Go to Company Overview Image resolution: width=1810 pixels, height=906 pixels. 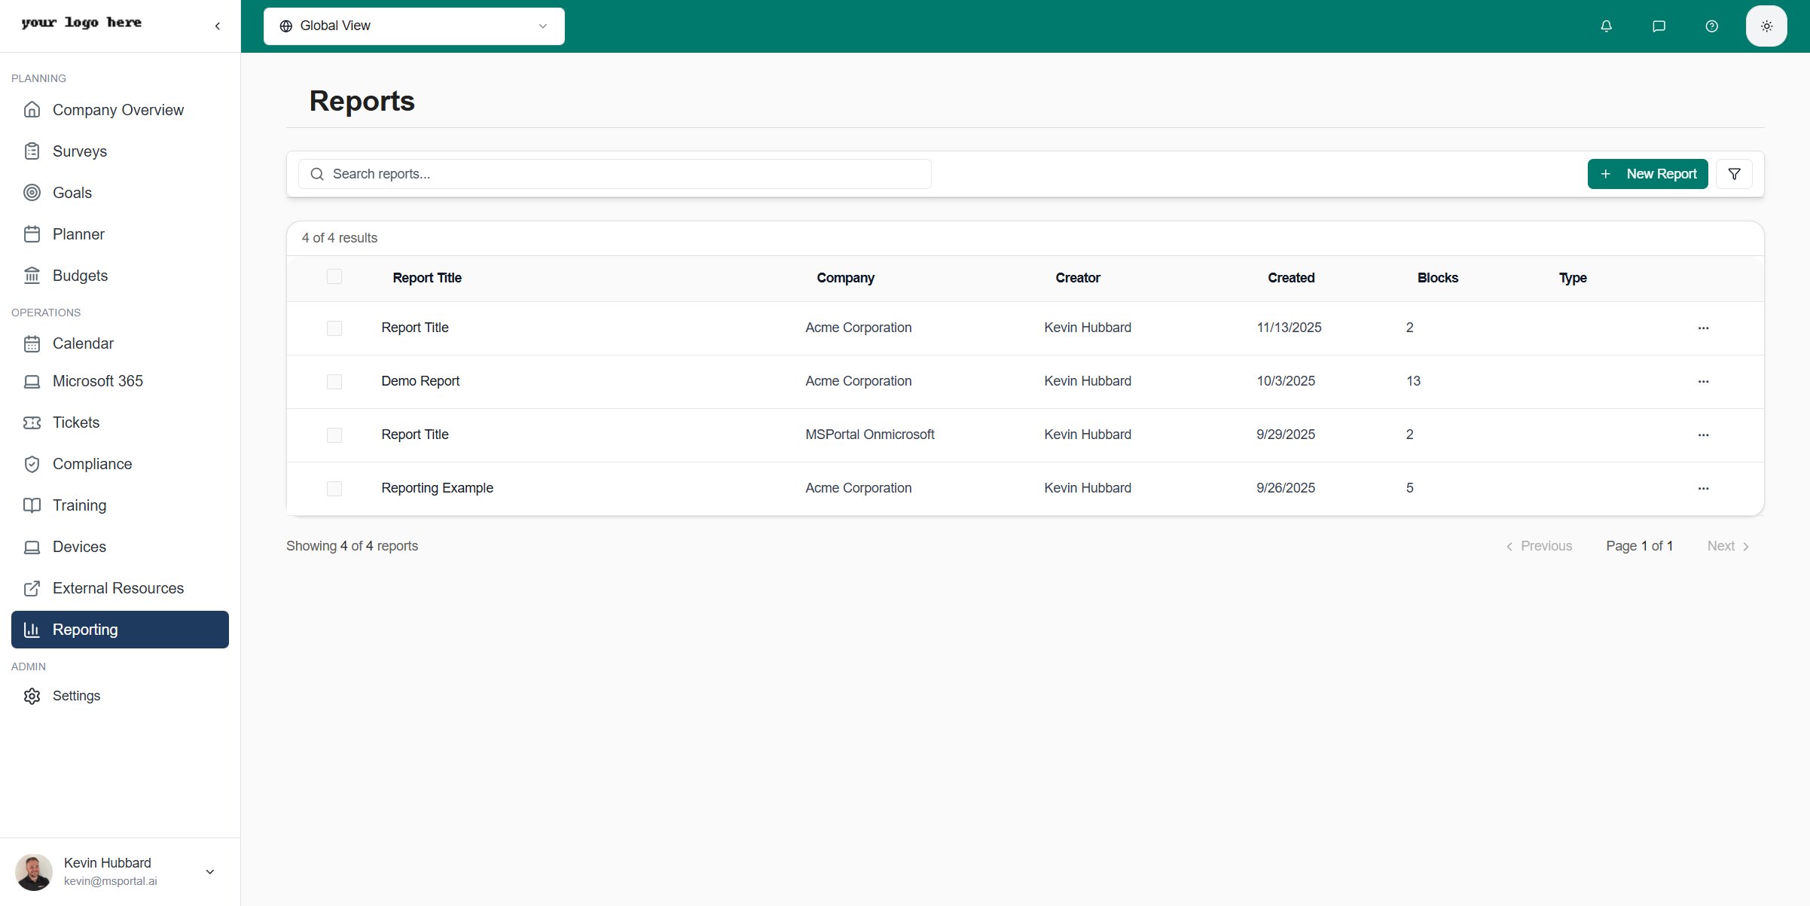(x=121, y=110)
